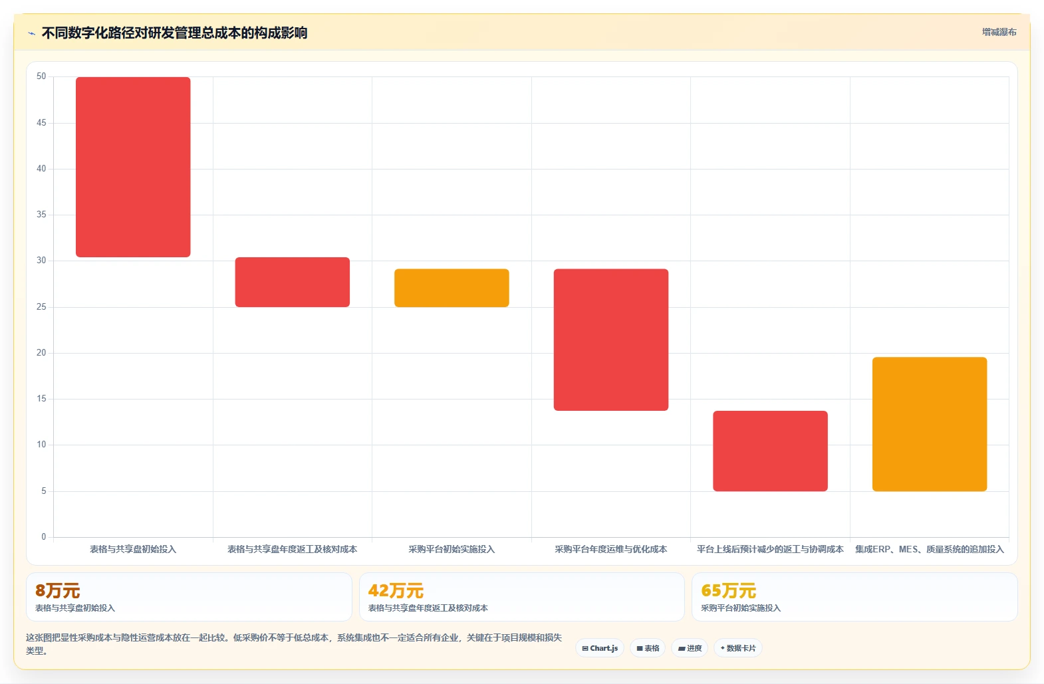Click x-axis label 集成ERP、MES、质量系统的追加投入
The height and width of the screenshot is (684, 1044).
(930, 549)
